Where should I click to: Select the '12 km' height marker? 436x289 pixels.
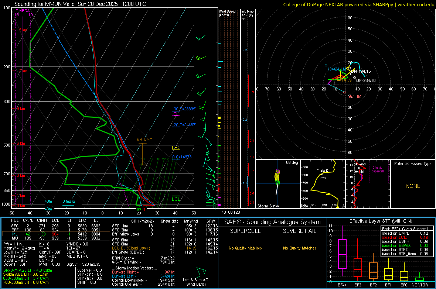tap(22, 71)
